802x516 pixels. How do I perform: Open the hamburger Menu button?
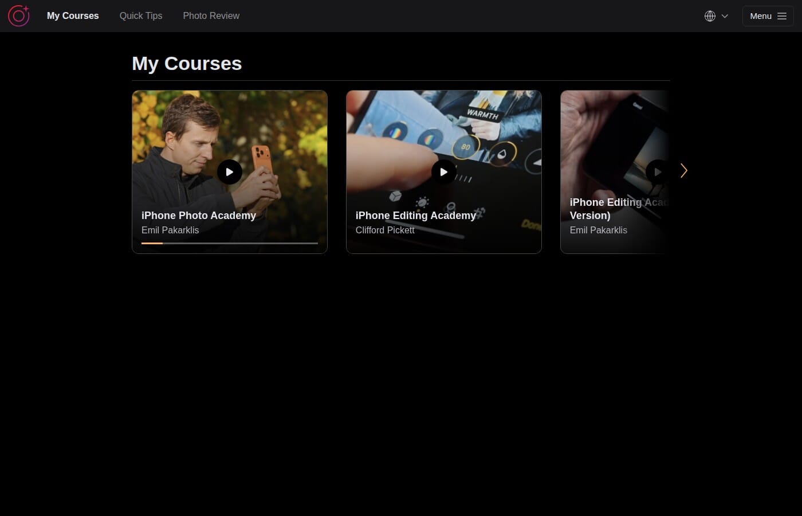(768, 16)
